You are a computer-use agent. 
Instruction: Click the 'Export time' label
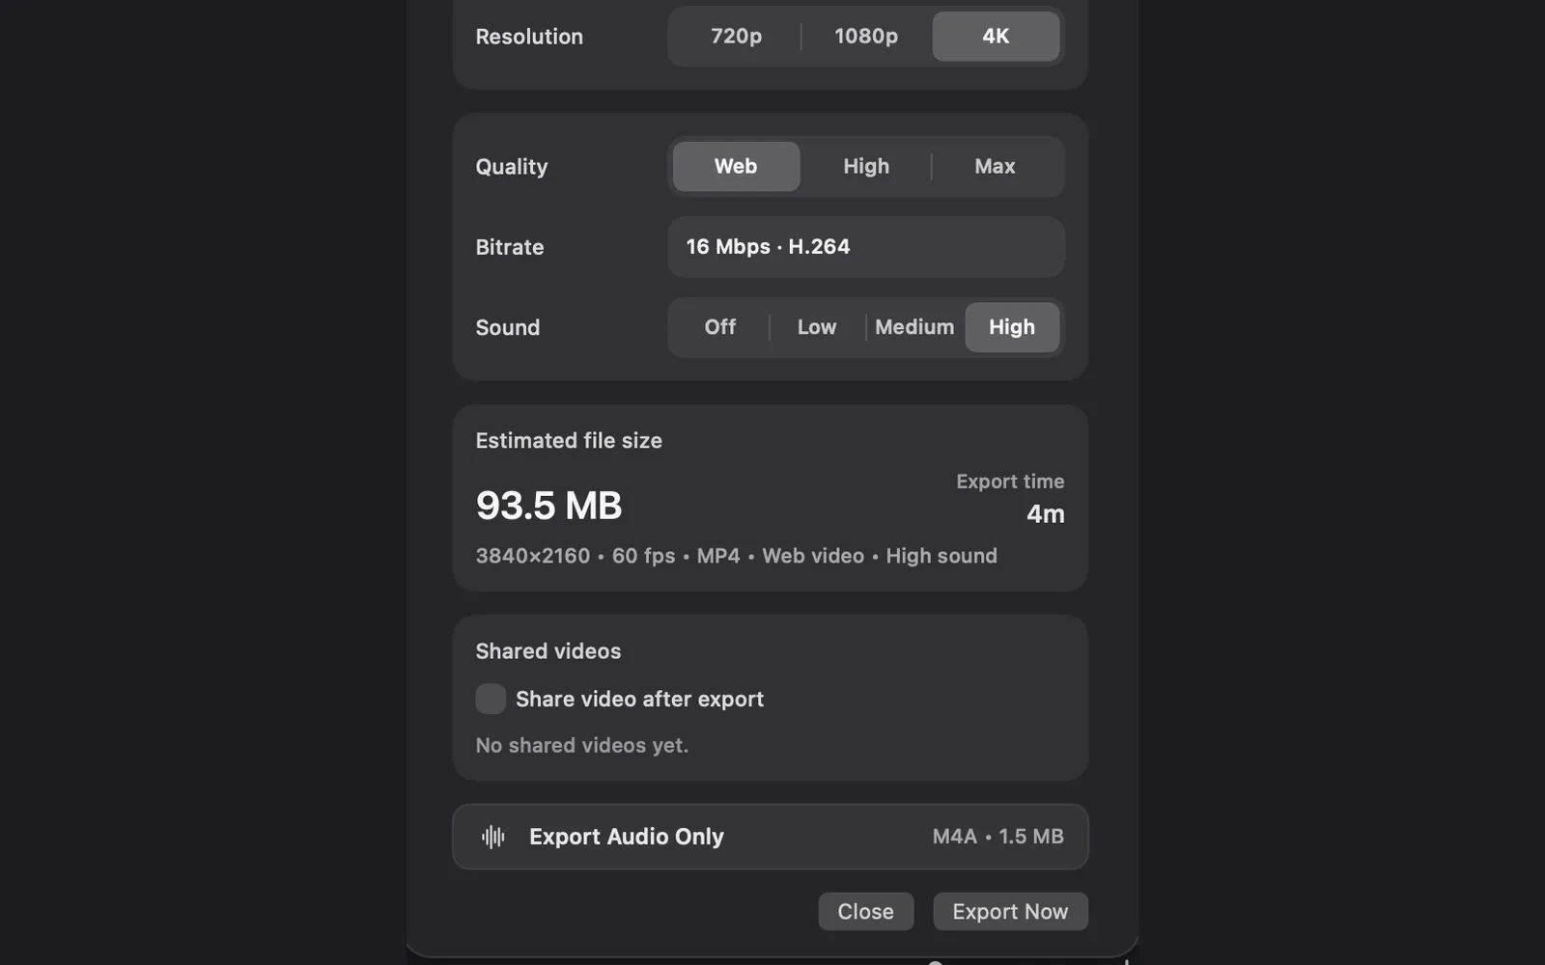(1010, 482)
